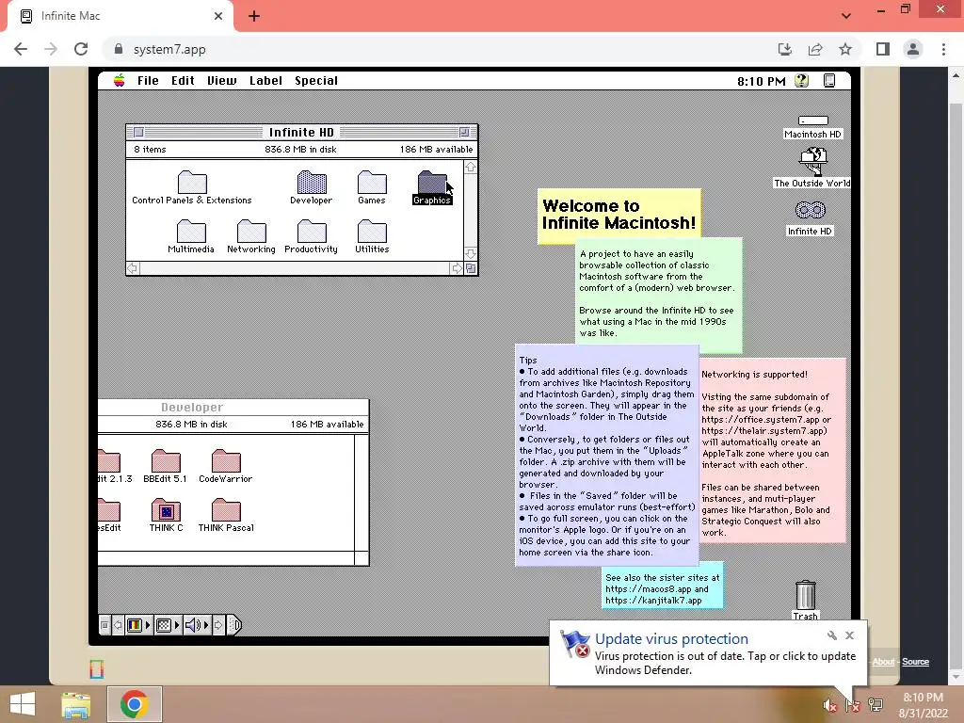Click scroll left arrow in Infinite HD window
This screenshot has width=964, height=723.
click(132, 268)
